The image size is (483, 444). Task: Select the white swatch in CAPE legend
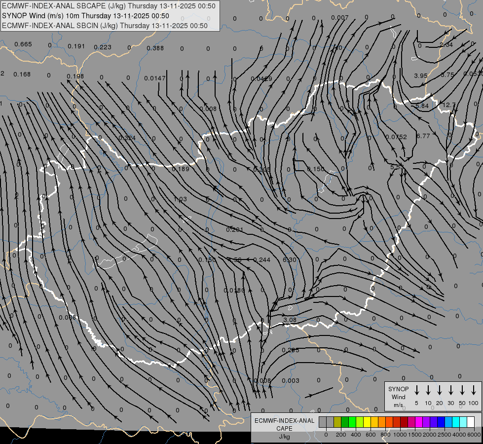tap(470, 422)
